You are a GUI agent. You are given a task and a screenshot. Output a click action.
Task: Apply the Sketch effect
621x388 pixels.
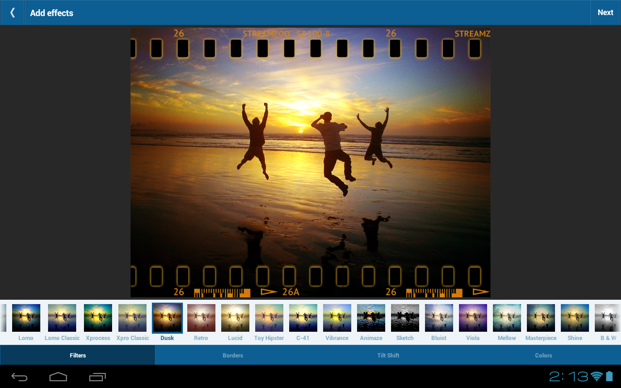coord(405,318)
